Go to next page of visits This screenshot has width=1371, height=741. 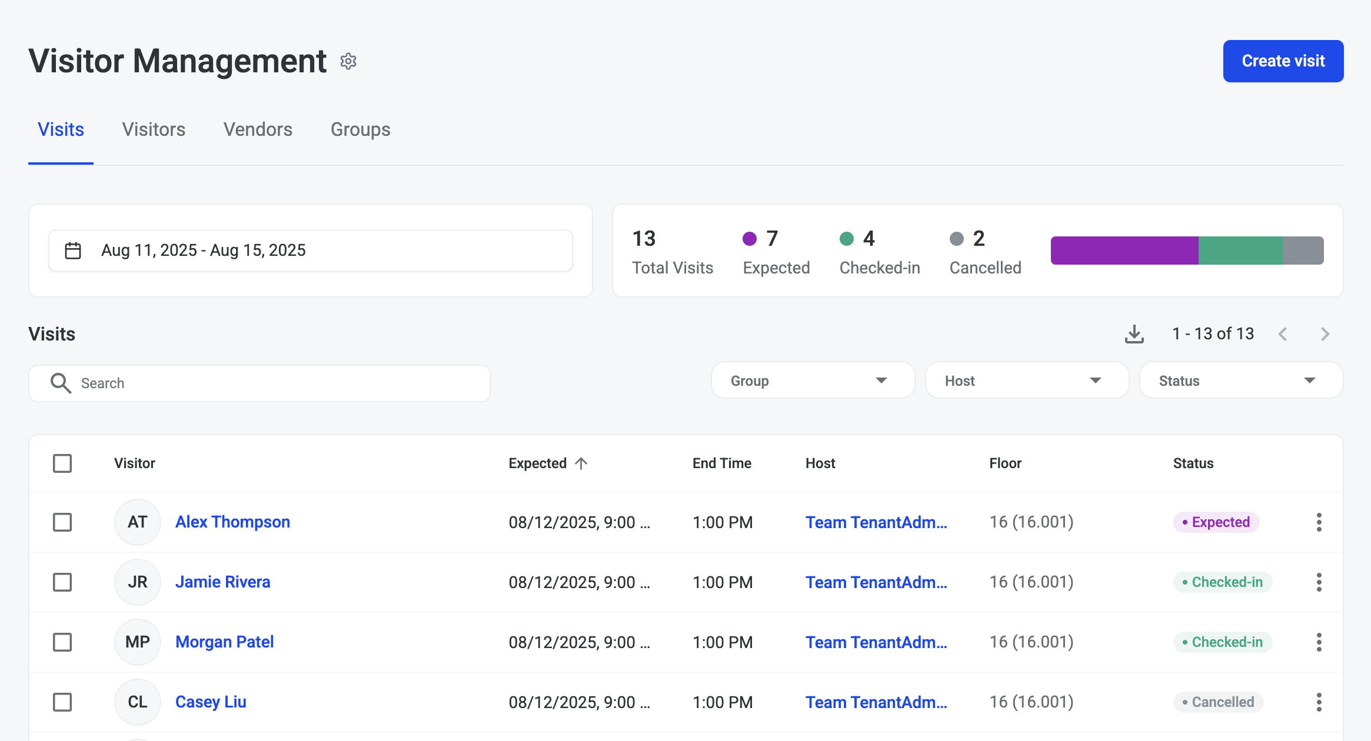(1325, 334)
